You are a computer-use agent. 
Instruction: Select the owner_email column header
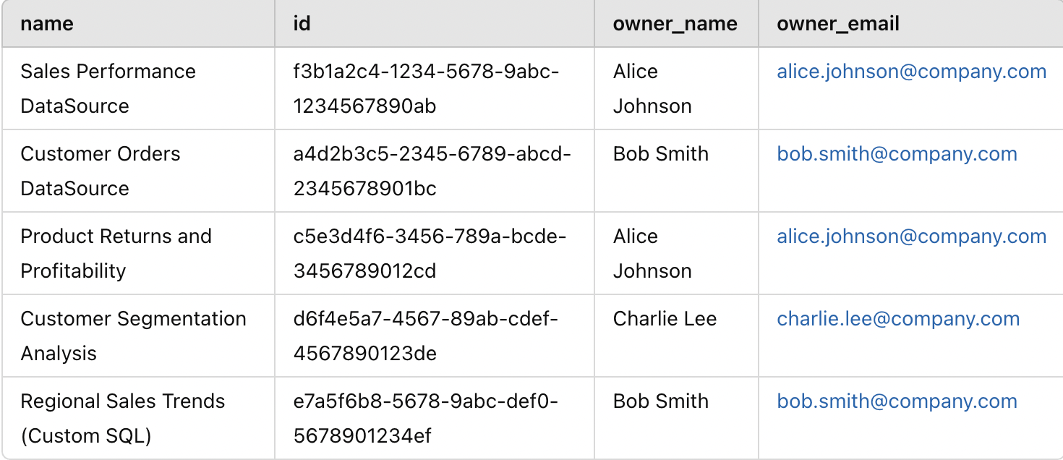point(838,24)
